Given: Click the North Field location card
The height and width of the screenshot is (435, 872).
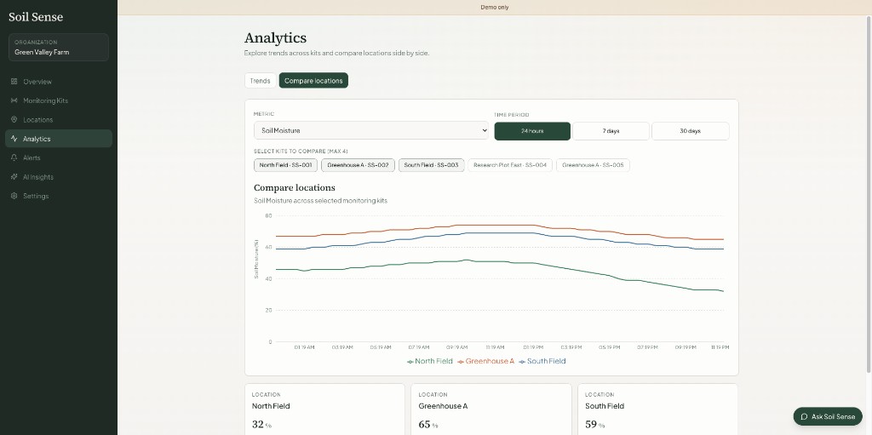Looking at the screenshot, I should click(x=324, y=409).
